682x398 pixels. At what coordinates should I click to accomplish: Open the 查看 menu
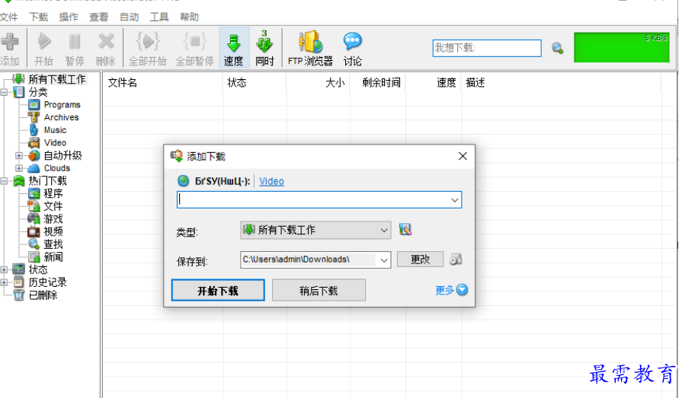point(99,17)
